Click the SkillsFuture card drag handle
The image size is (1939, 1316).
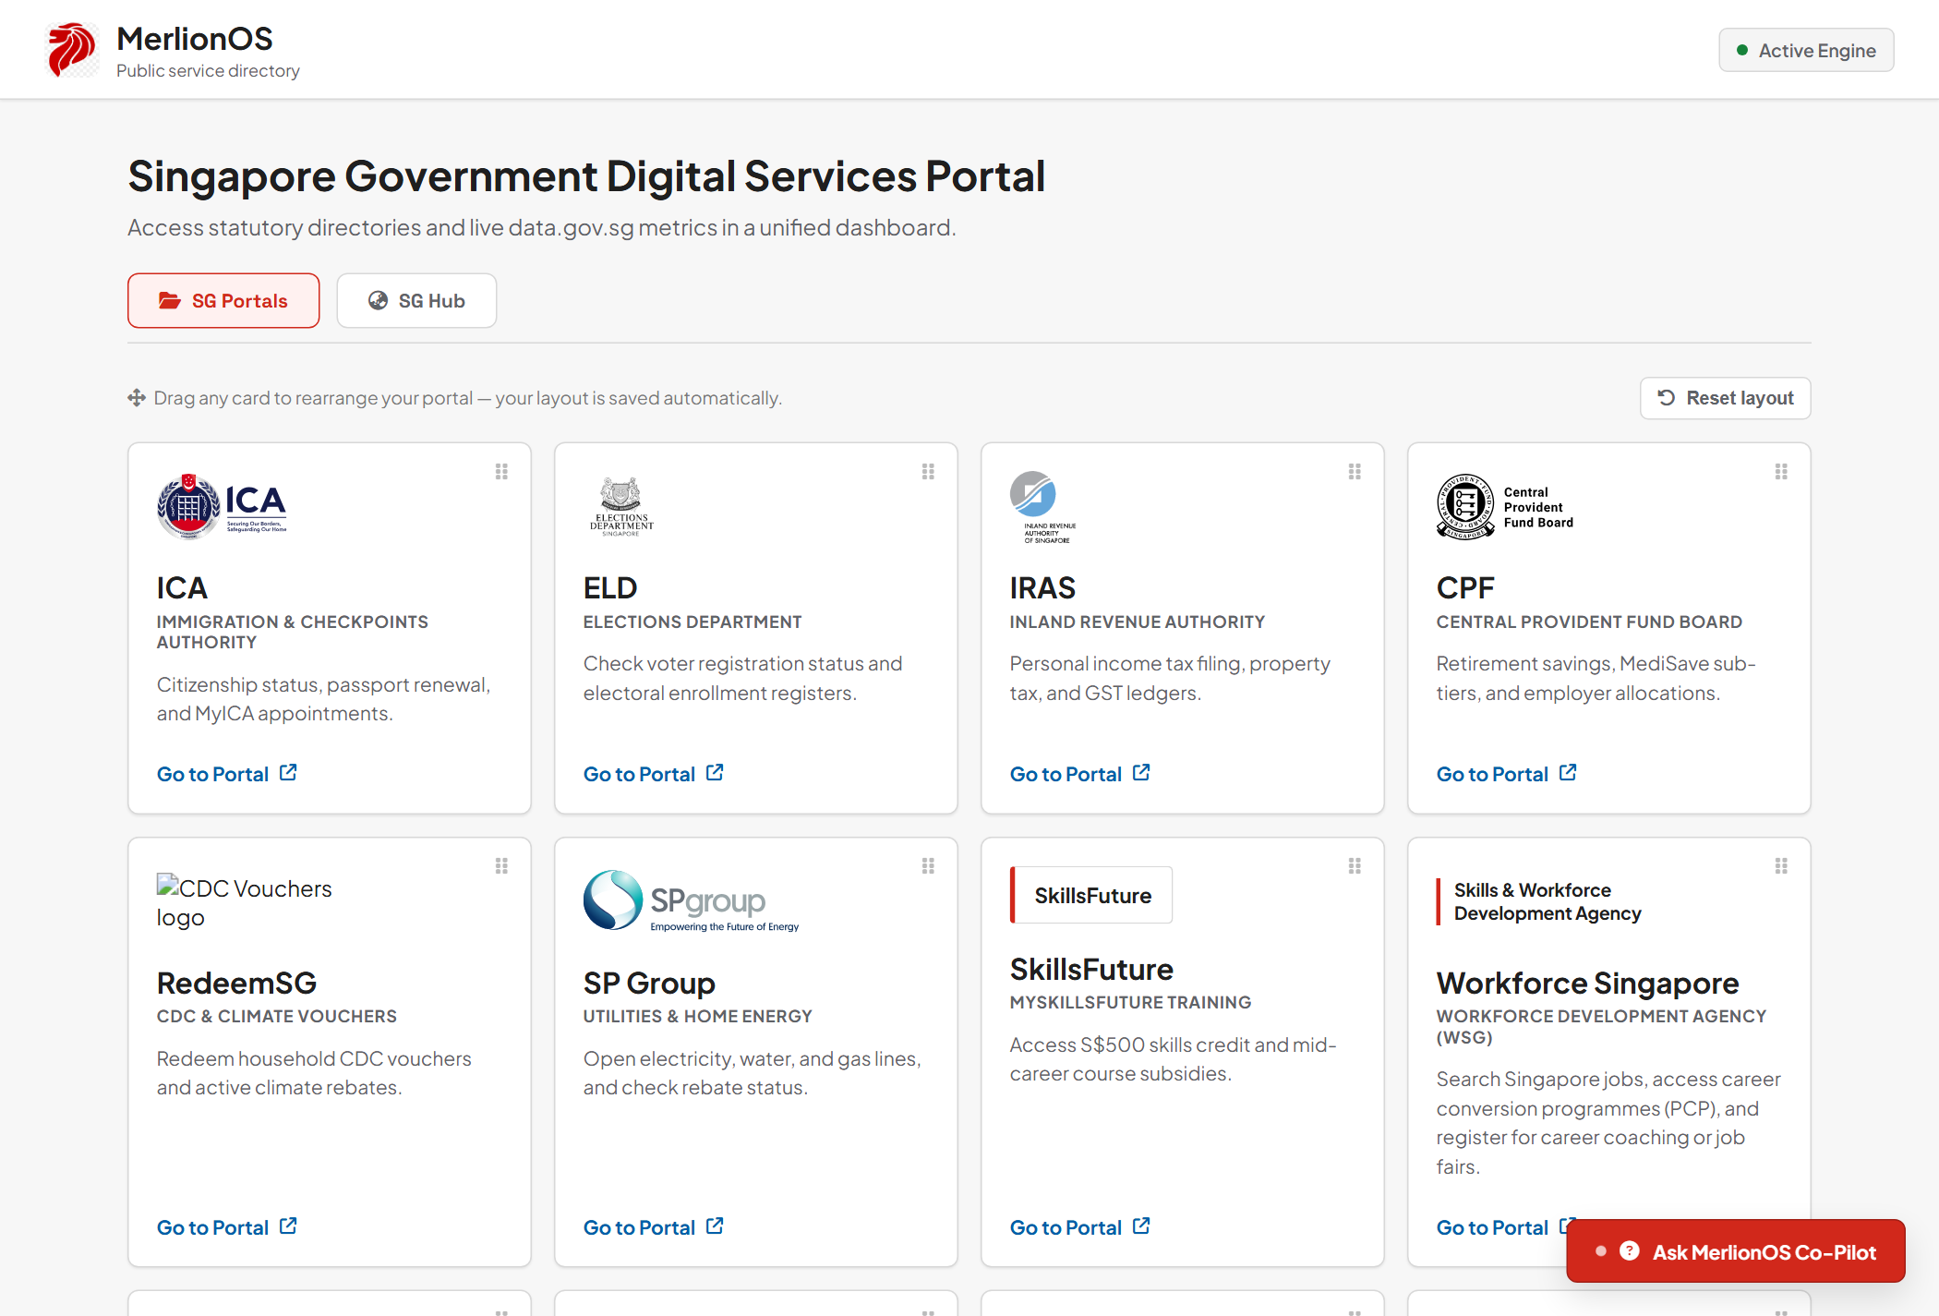[1355, 866]
